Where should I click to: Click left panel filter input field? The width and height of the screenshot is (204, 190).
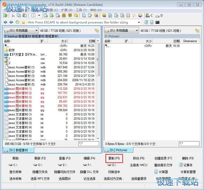[x=89, y=144]
